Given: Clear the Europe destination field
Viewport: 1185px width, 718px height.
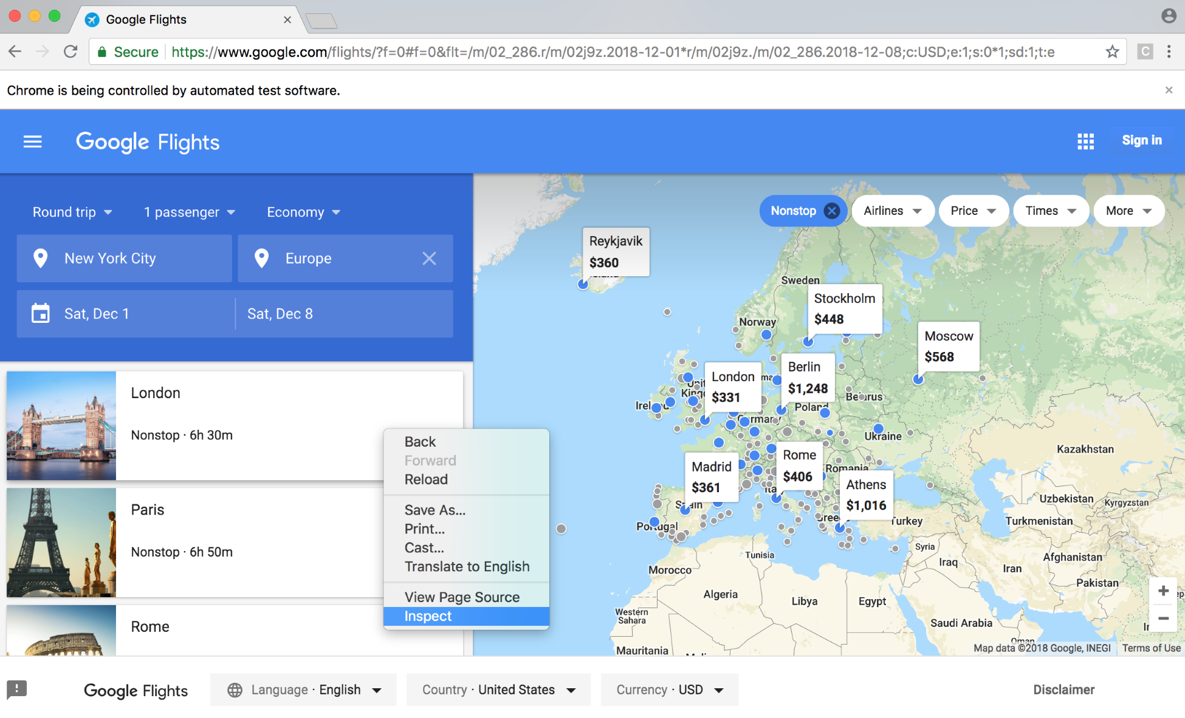Looking at the screenshot, I should 429,259.
